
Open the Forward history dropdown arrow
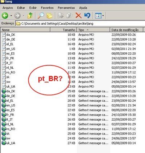pos(24,16)
